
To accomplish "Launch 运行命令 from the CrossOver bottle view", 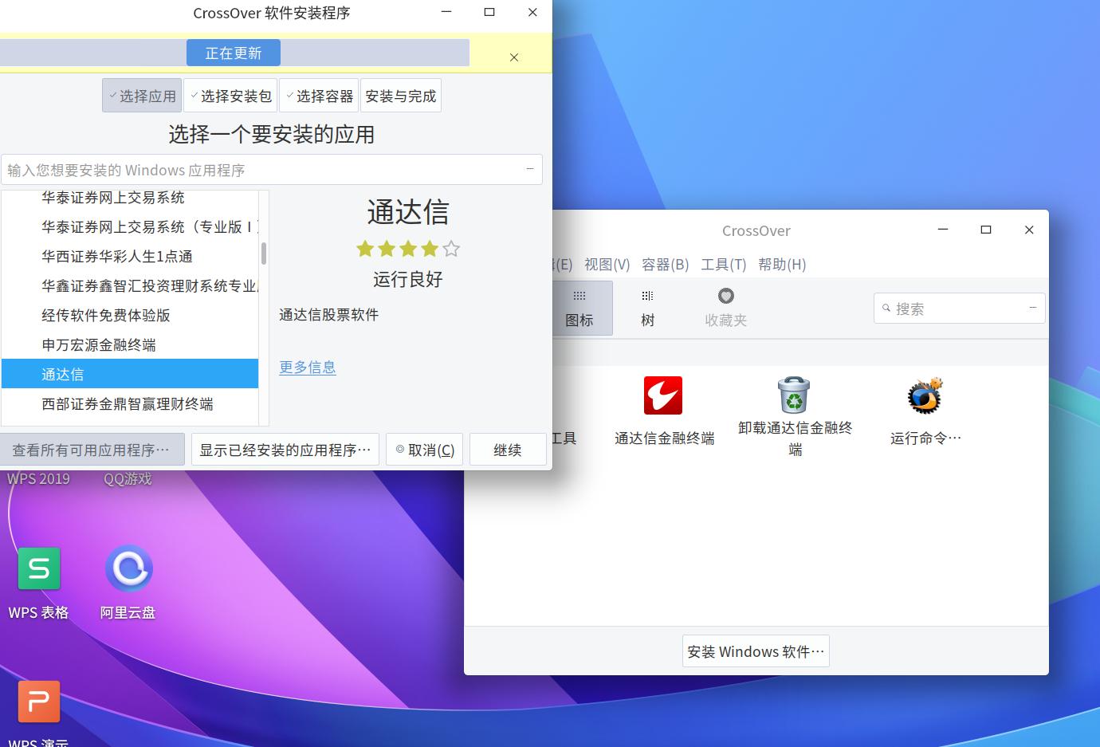I will 924,395.
